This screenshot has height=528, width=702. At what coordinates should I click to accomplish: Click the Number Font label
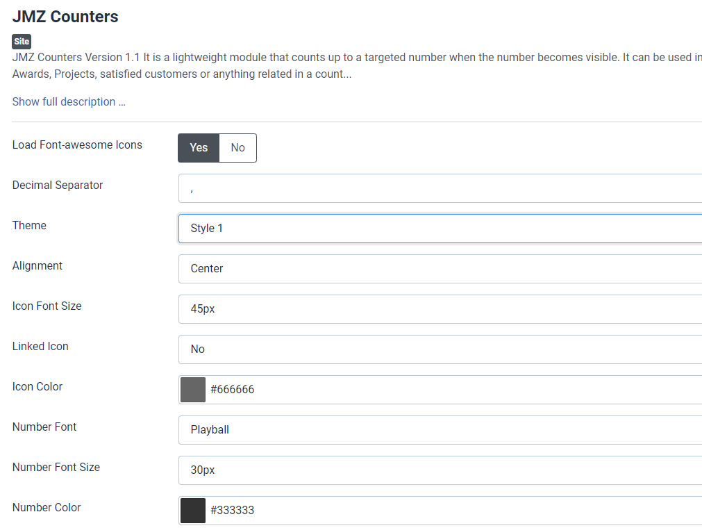pyautogui.click(x=44, y=427)
